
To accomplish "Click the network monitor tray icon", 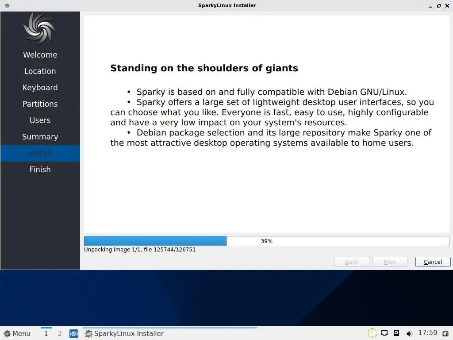I will pos(384,333).
